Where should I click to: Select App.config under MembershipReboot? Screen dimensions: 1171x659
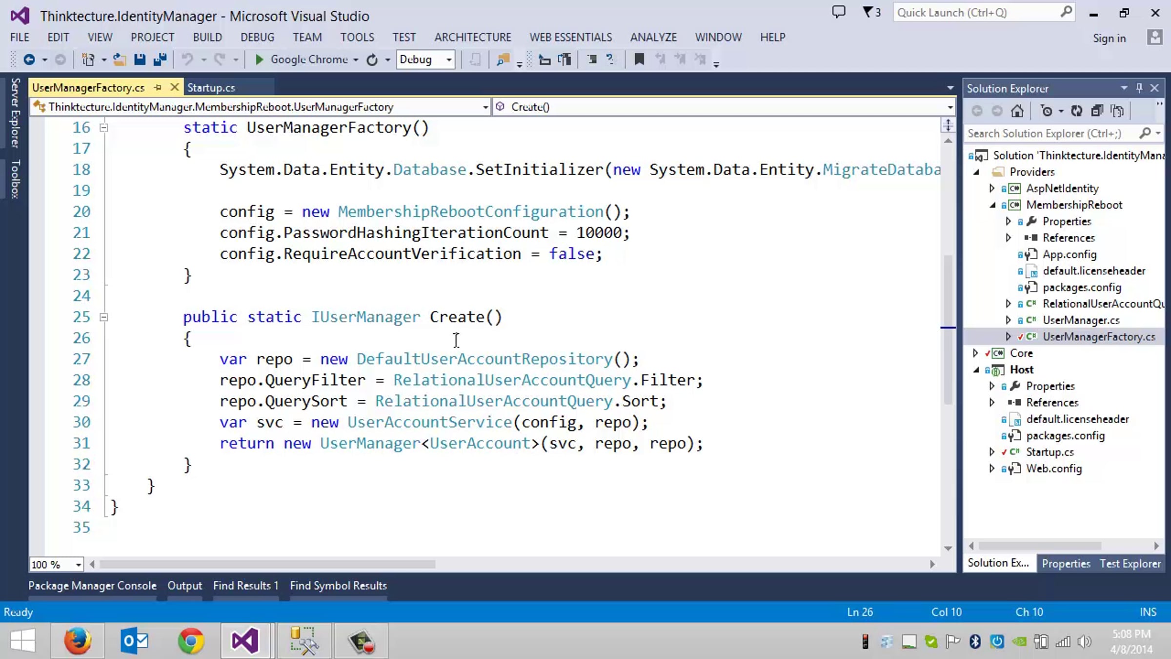[x=1069, y=254]
